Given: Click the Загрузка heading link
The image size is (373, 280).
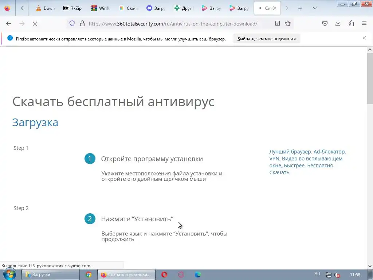Looking at the screenshot, I should [x=35, y=122].
